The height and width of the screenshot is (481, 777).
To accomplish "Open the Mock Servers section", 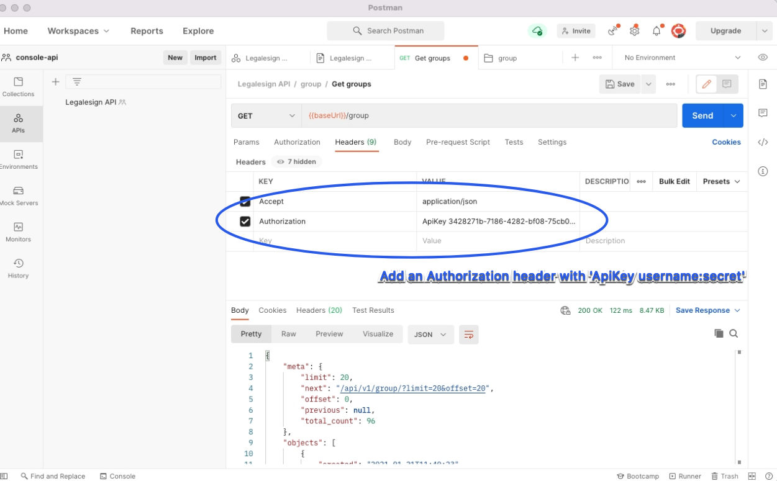I will (x=20, y=194).
